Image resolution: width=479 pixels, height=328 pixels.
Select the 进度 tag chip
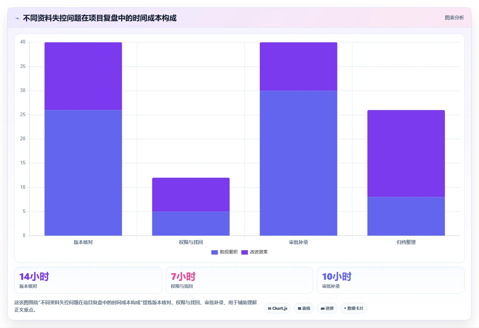[327, 308]
